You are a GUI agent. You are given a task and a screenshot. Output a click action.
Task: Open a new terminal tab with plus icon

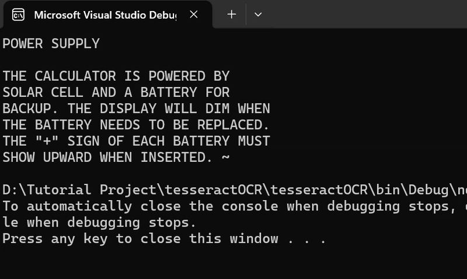point(231,14)
